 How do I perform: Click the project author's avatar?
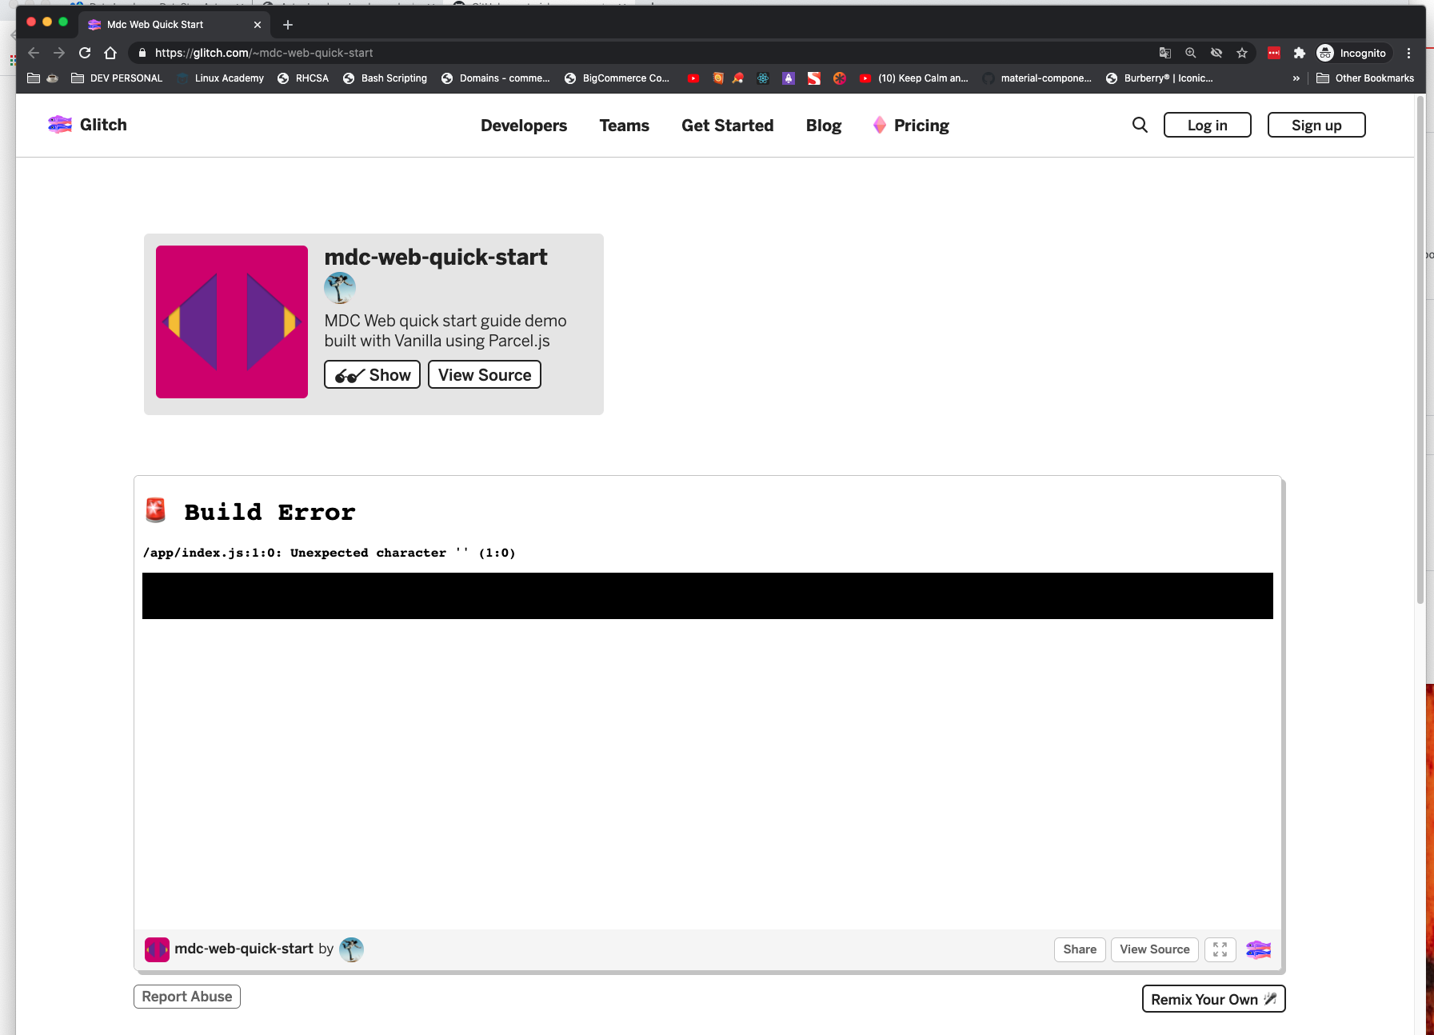pos(340,288)
